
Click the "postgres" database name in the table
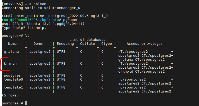tap(12, 75)
